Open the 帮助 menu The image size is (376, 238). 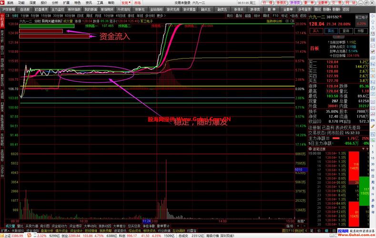tap(111, 3)
